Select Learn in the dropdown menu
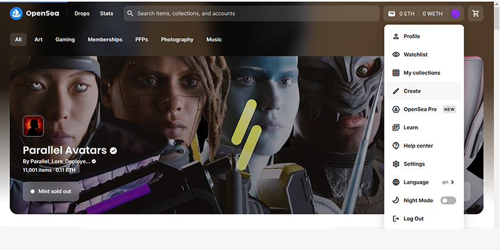Viewport: 500px width, 250px height. pyautogui.click(x=424, y=127)
